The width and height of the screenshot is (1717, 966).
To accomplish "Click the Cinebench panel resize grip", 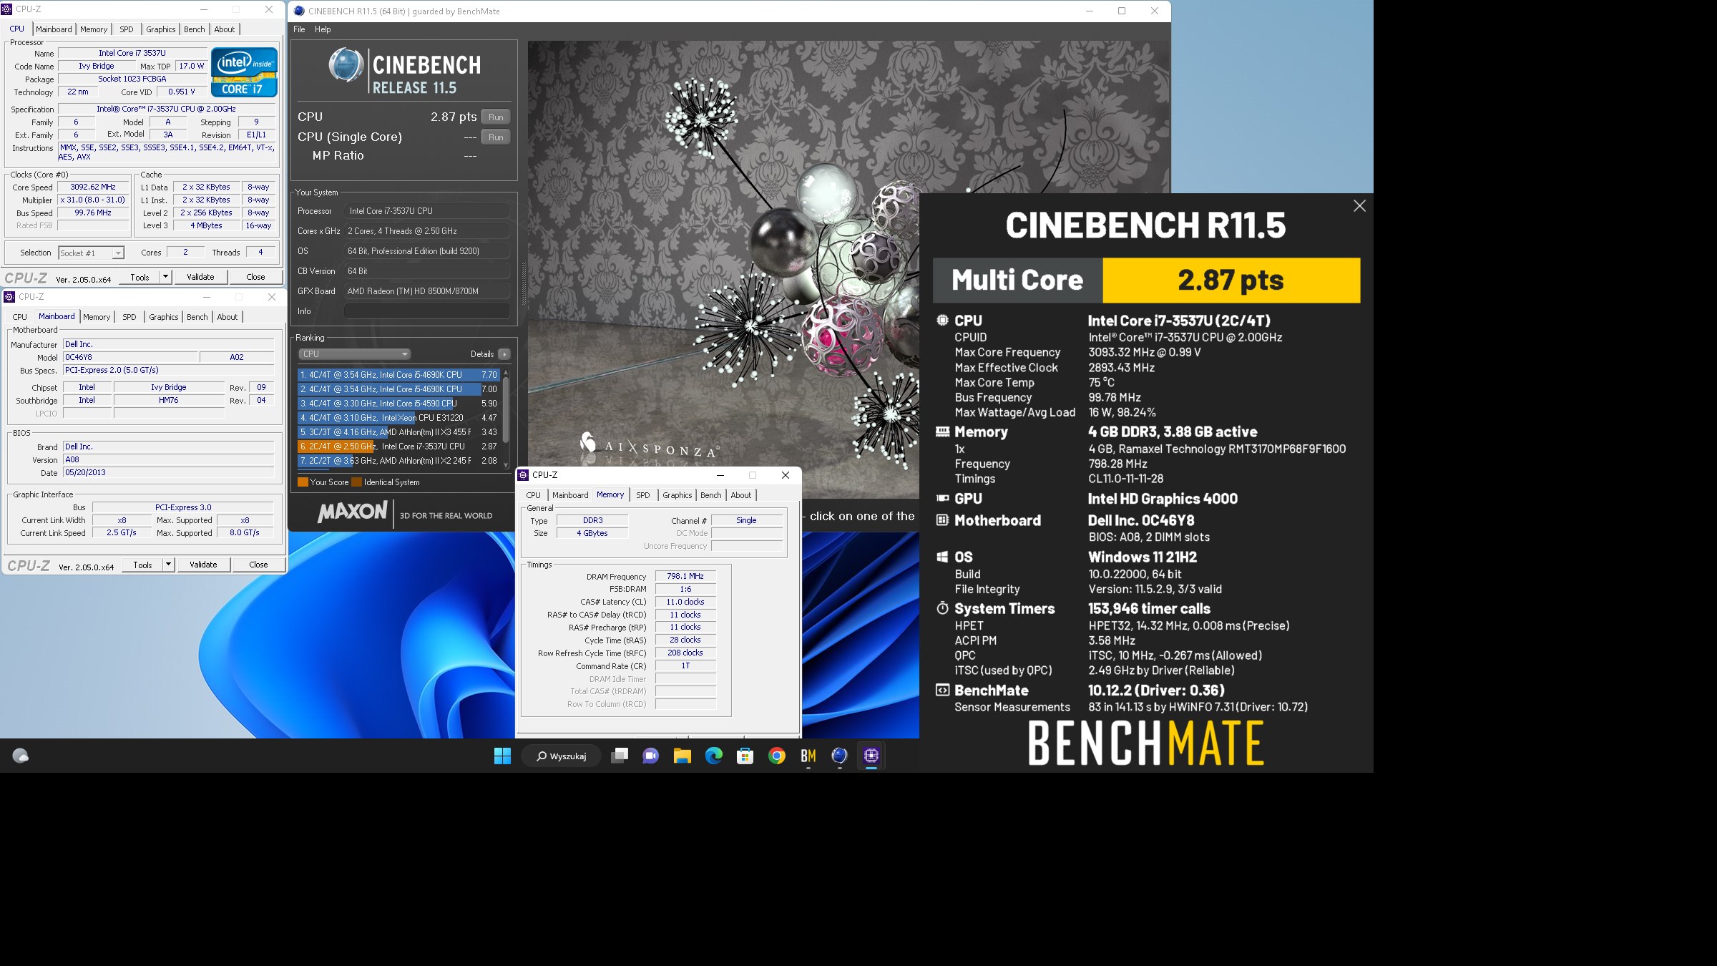I will (x=524, y=284).
